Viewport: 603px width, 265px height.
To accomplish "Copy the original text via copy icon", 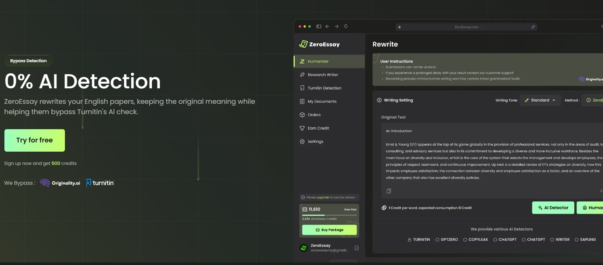I will 389,191.
